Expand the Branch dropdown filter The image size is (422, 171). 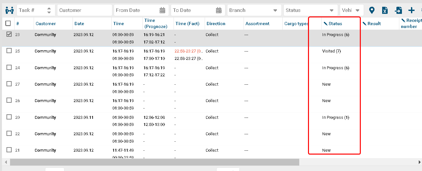point(275,10)
